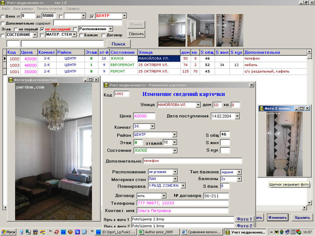The height and width of the screenshot is (236, 315).
Task: Enable the Расположение filter checkbox
Action: [x=75, y=30]
